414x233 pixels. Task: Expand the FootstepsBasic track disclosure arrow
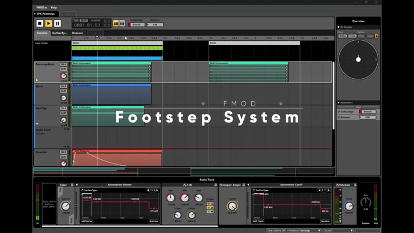[x=37, y=80]
